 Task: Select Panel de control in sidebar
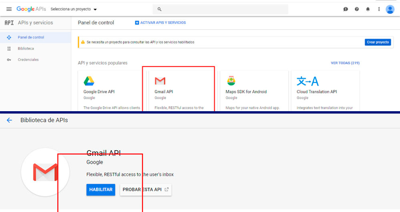point(35,37)
